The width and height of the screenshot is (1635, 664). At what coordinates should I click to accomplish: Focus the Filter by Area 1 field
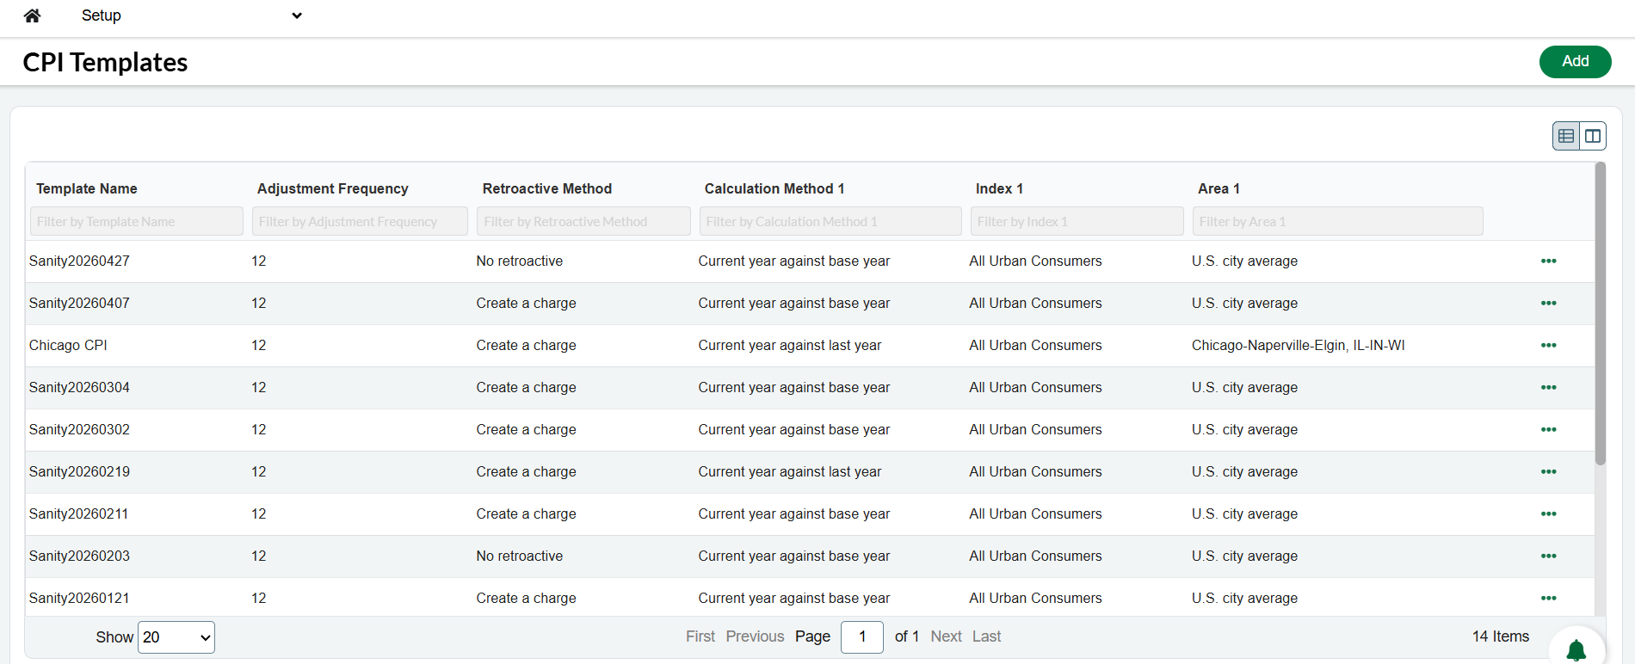point(1338,221)
